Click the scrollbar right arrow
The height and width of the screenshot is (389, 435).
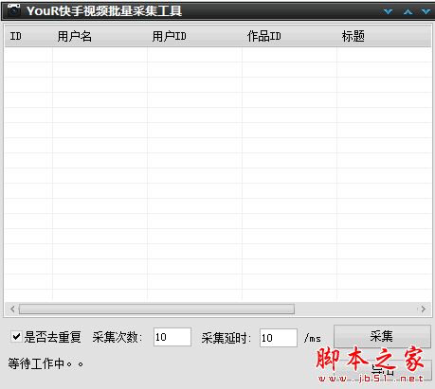coord(423,309)
